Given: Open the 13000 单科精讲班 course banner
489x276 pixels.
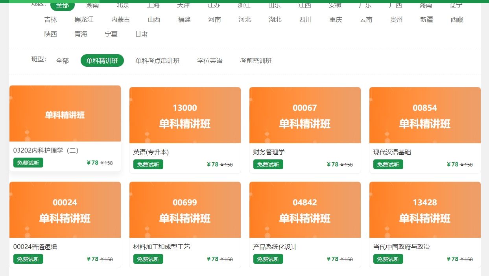Looking at the screenshot, I should click(x=185, y=115).
